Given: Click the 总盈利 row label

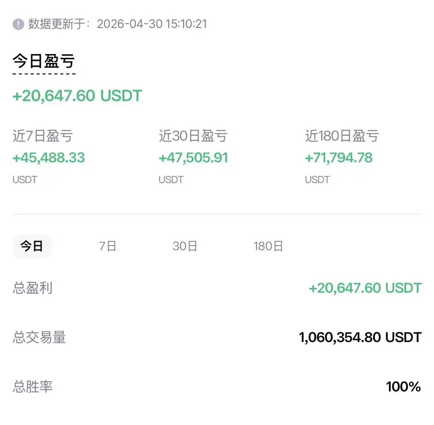Looking at the screenshot, I should tap(32, 288).
